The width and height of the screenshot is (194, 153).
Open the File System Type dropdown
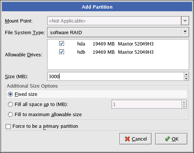coord(118,32)
